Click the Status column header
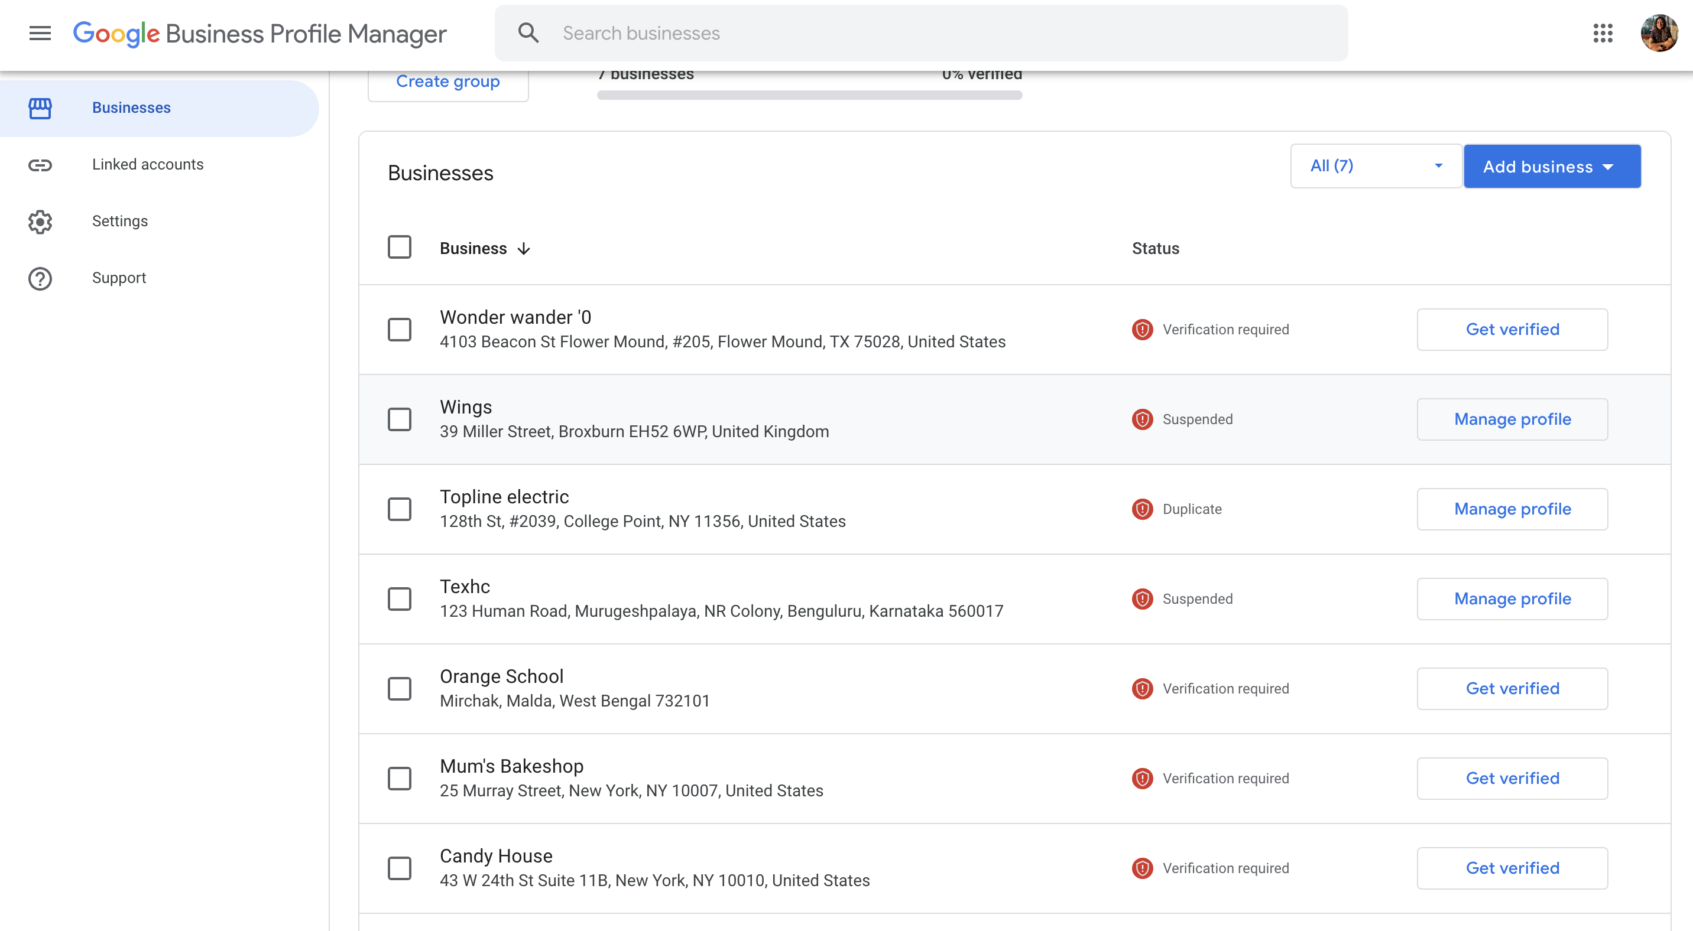This screenshot has height=931, width=1693. [1156, 249]
